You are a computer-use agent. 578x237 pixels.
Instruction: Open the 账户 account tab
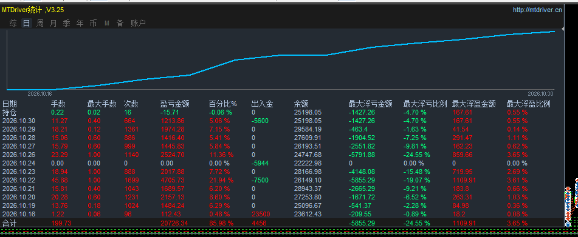[x=138, y=24]
